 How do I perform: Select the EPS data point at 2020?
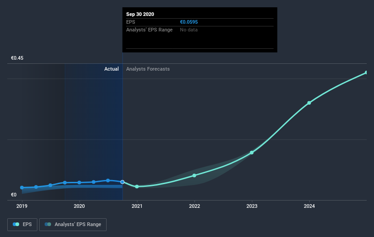[79, 183]
